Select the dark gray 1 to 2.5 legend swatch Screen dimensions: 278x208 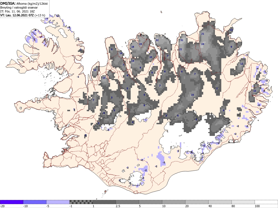[x=104, y=202]
